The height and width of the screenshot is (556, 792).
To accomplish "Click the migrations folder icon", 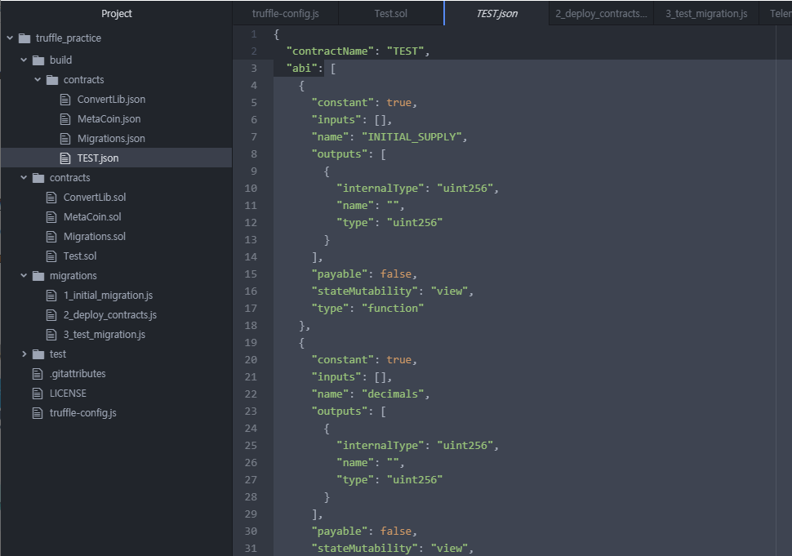I will [38, 276].
